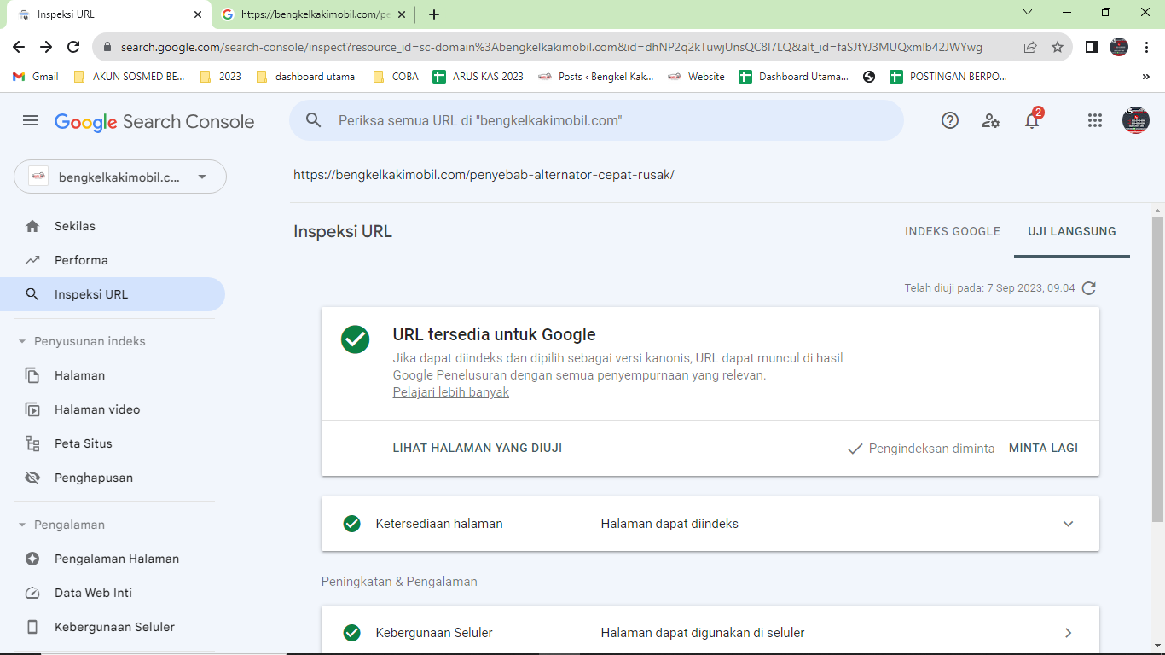Open Posts ‹ Bengkel Kak... bookmark
1165x655 pixels.
596,77
